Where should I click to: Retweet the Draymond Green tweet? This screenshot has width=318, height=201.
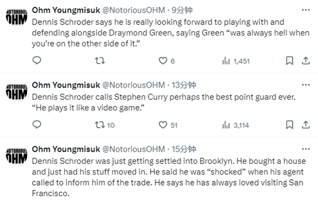(x=100, y=60)
